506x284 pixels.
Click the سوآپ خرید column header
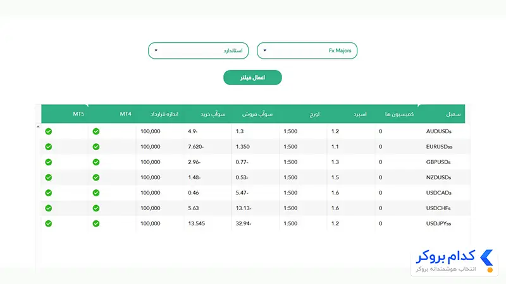click(x=213, y=114)
